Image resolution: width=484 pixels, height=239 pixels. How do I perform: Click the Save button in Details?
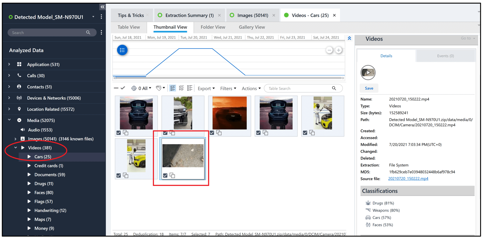tap(369, 88)
